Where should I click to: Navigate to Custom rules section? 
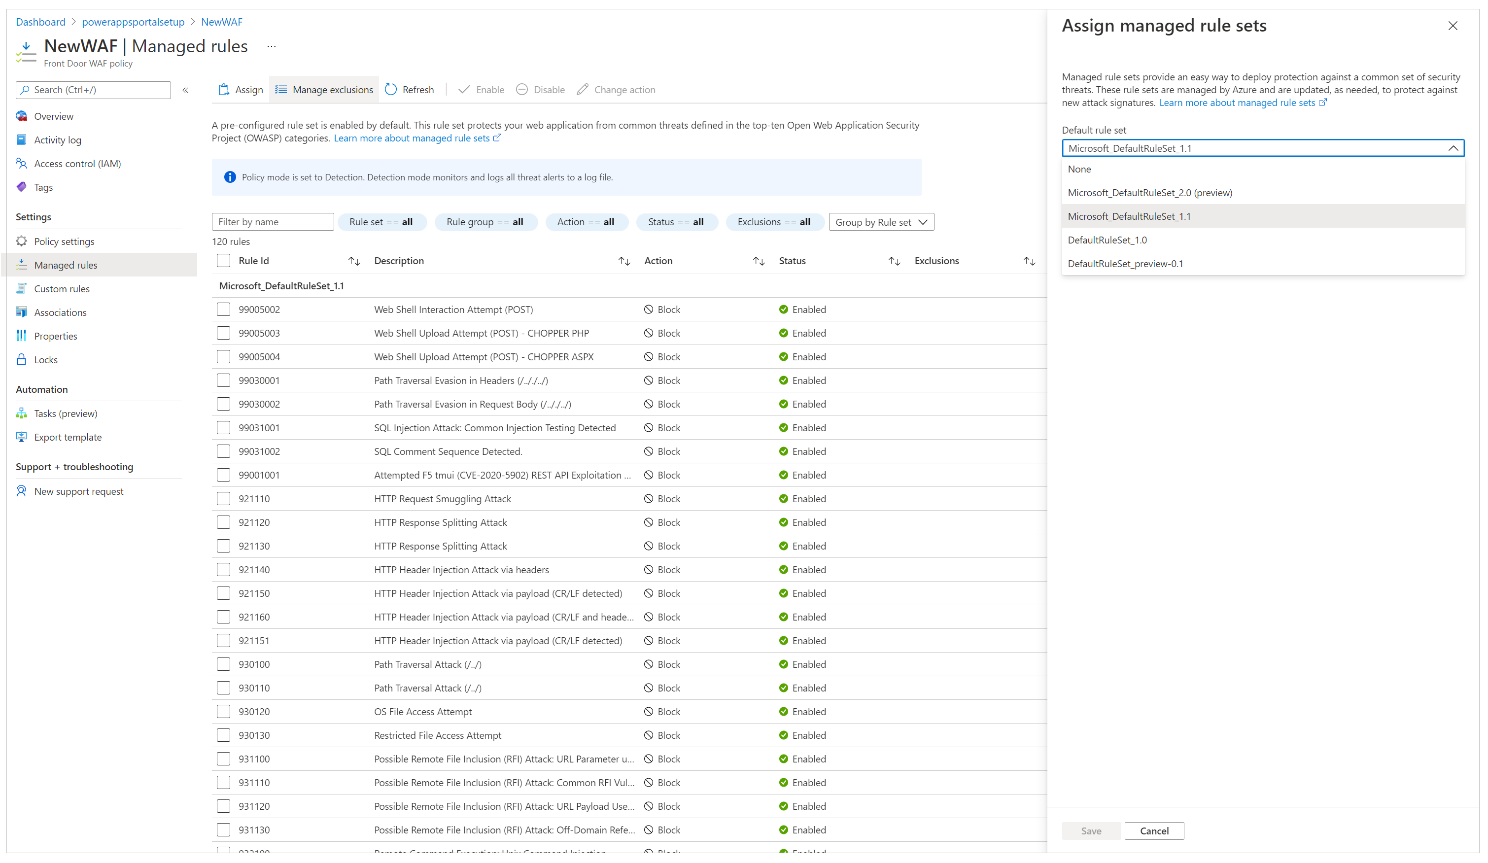(x=61, y=288)
